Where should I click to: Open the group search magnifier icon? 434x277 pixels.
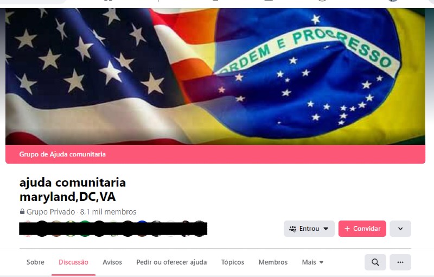click(x=375, y=262)
